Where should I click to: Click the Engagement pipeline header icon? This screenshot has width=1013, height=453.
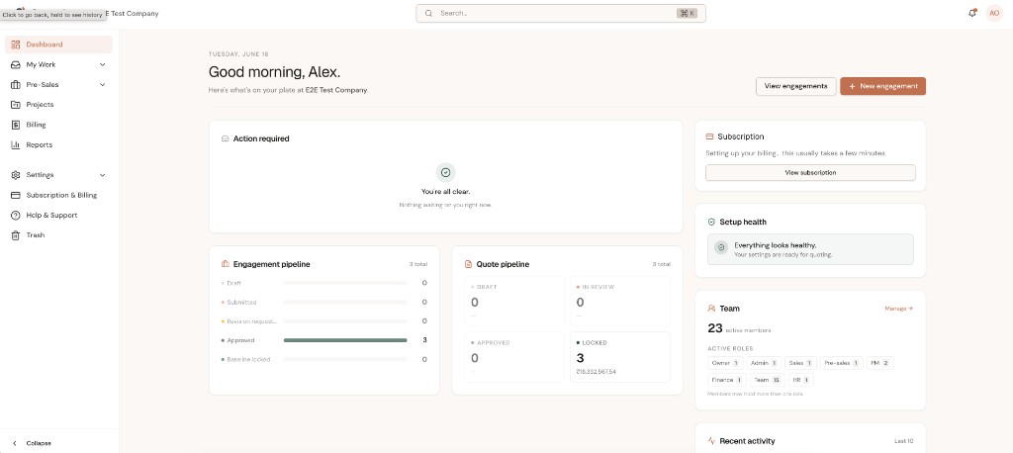click(x=225, y=264)
